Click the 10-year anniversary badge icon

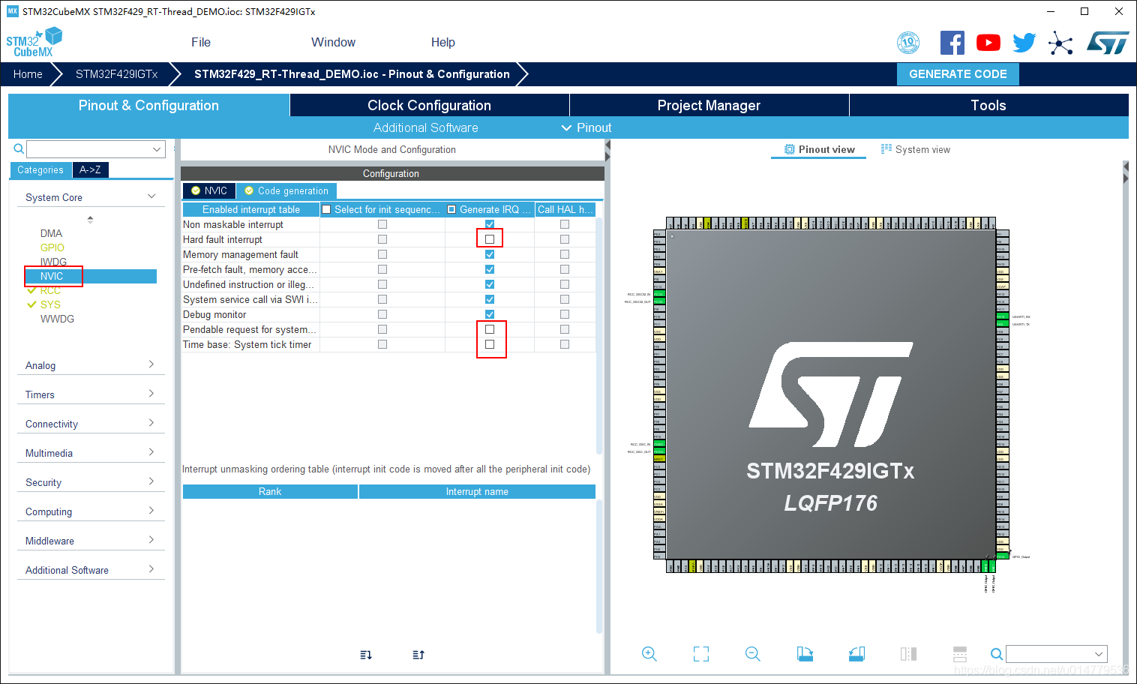pyautogui.click(x=908, y=43)
